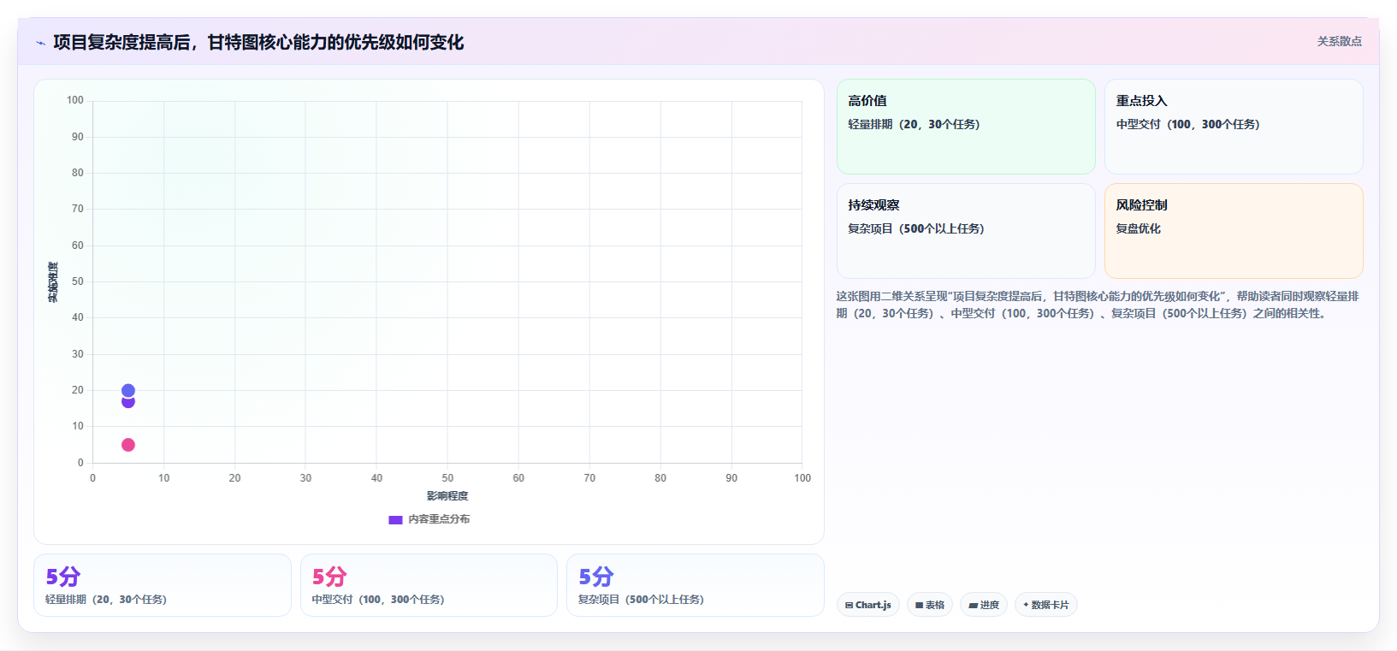Select the pink scatter data point
The width and height of the screenshot is (1397, 651).
tap(128, 445)
